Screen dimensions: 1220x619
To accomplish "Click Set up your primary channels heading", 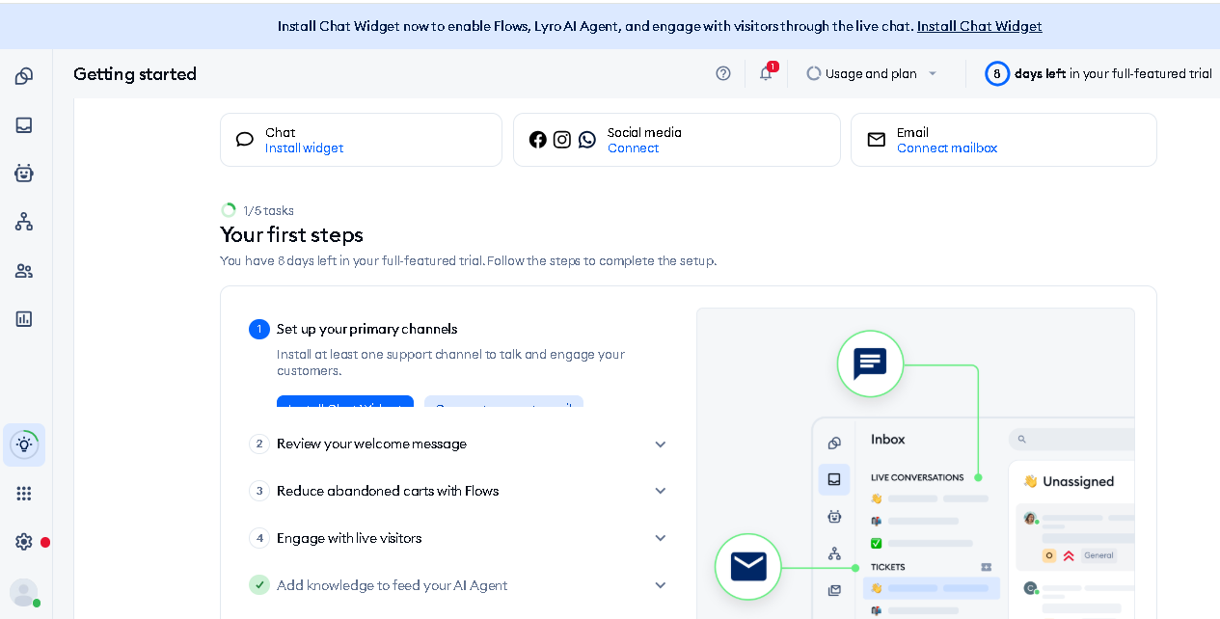I will pyautogui.click(x=366, y=329).
